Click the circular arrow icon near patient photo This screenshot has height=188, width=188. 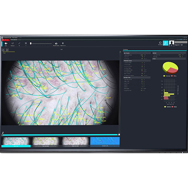tap(160, 43)
